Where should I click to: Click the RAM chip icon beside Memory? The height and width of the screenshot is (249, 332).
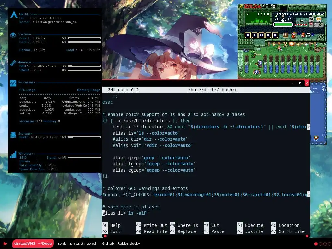pos(13,63)
